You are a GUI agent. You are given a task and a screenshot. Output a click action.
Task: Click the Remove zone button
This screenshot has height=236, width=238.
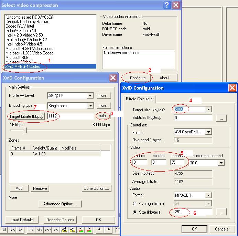[40, 188]
